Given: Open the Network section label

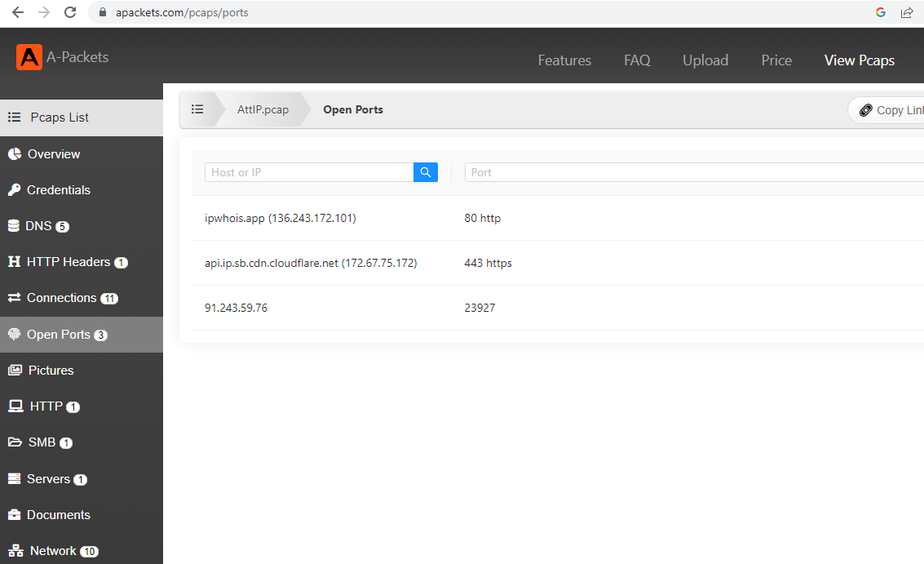Looking at the screenshot, I should (x=53, y=551).
